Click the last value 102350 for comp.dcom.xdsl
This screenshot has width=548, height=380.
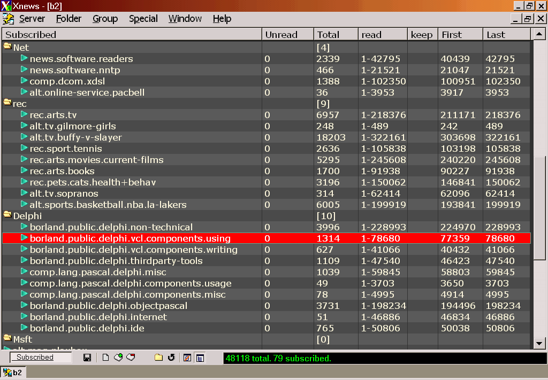503,81
